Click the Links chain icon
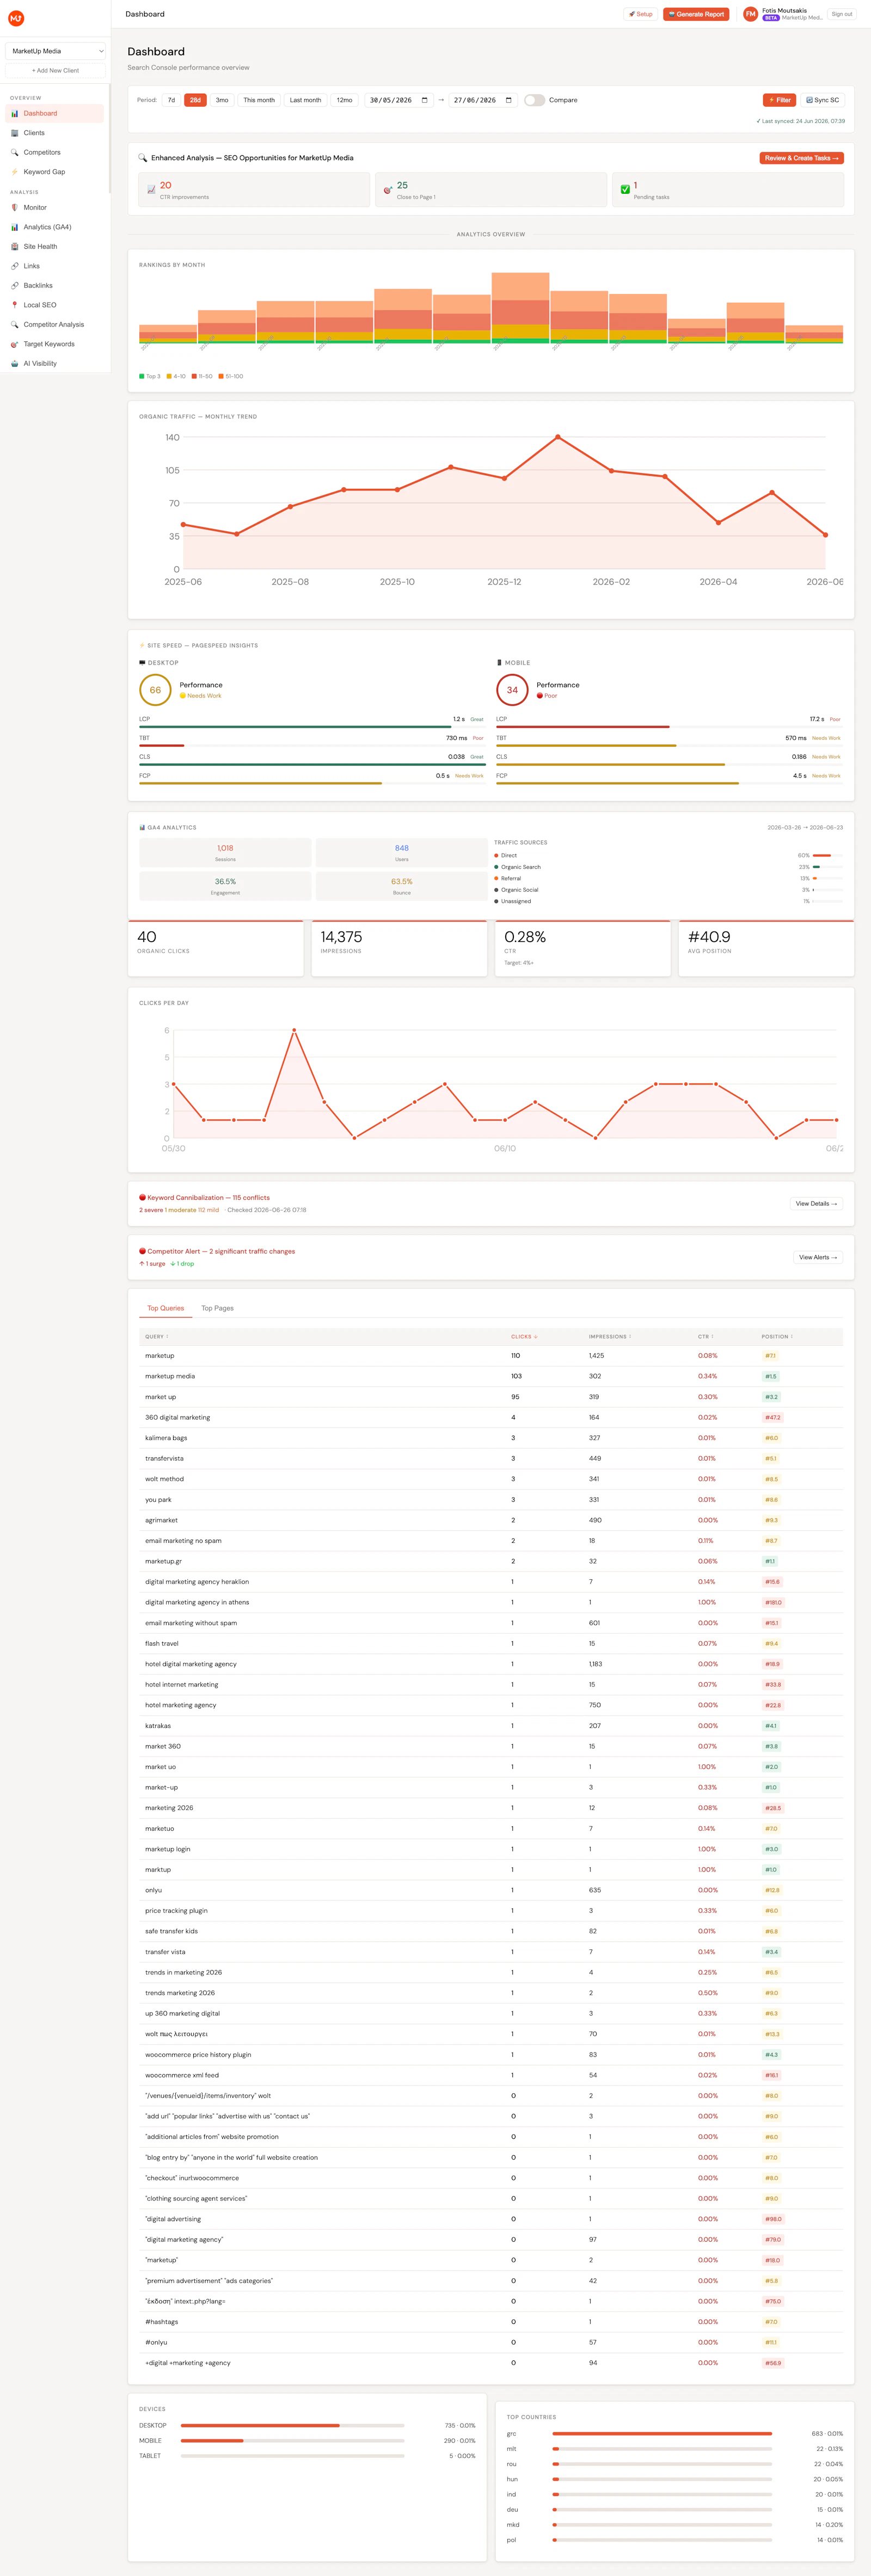The height and width of the screenshot is (2576, 871). (x=15, y=266)
